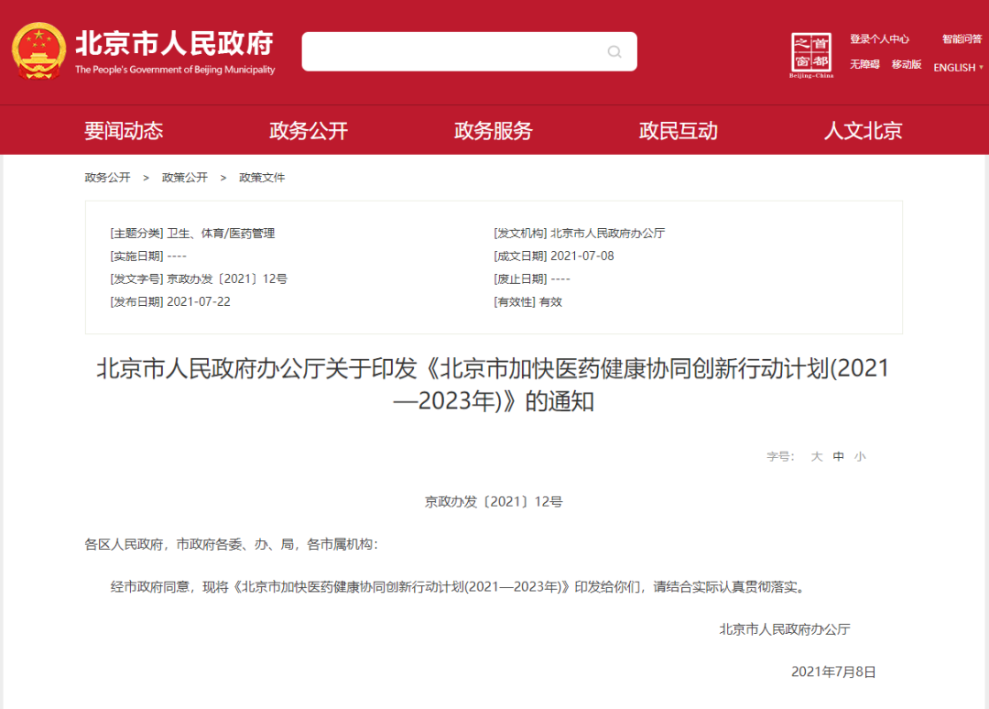Viewport: 989px width, 709px height.
Task: Click the English subtitle of site title
Action: tap(175, 70)
